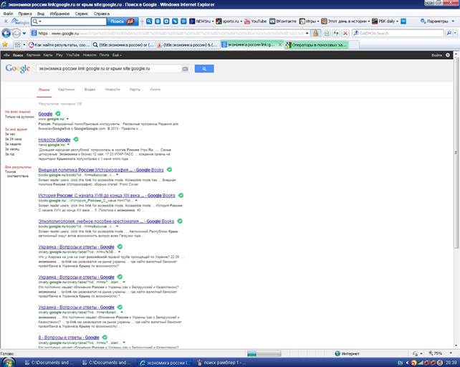The height and width of the screenshot is (367, 460).
Task: Click the first blue magnifier toolbar icon
Action: point(149,21)
